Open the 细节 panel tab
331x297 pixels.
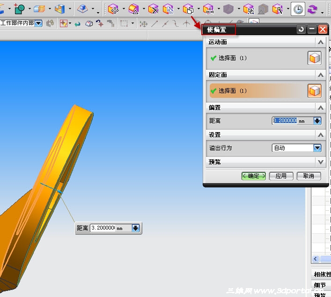point(321,285)
